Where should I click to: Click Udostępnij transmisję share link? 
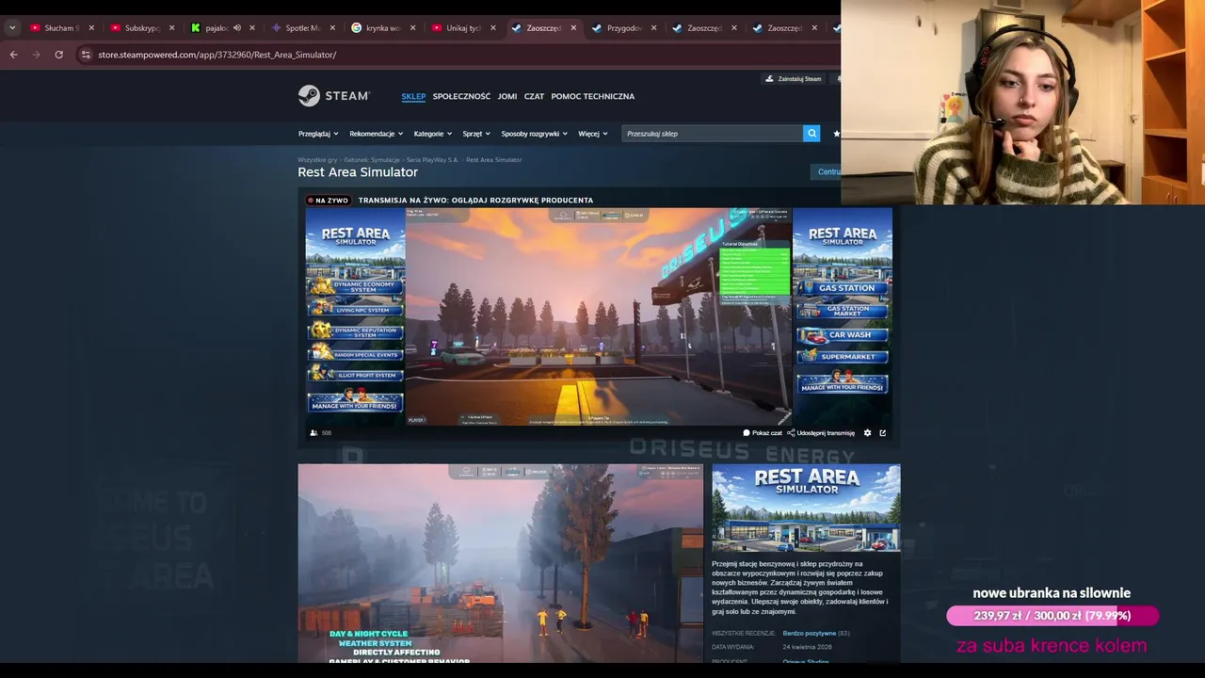click(821, 433)
